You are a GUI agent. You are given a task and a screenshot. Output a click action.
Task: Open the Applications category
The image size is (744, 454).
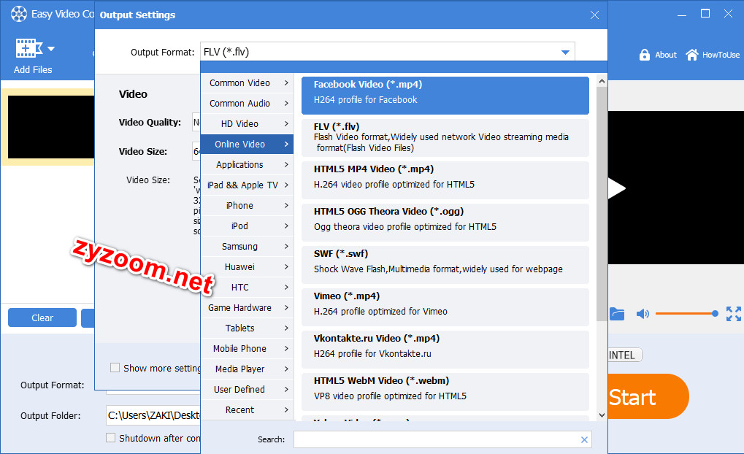tap(248, 165)
